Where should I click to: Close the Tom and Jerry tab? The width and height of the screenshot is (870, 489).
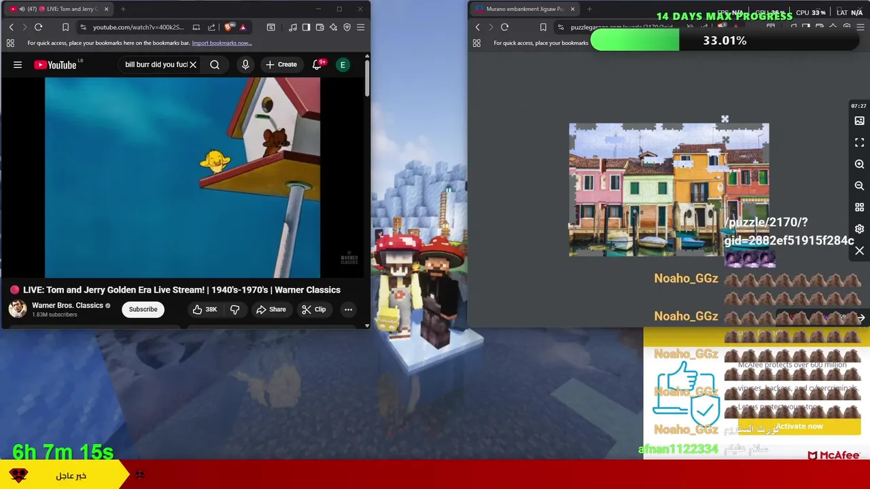[106, 9]
